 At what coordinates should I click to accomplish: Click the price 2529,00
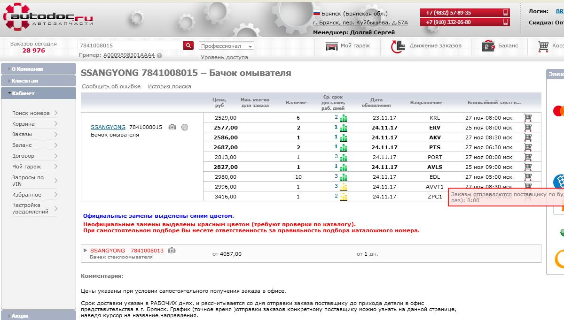click(226, 118)
